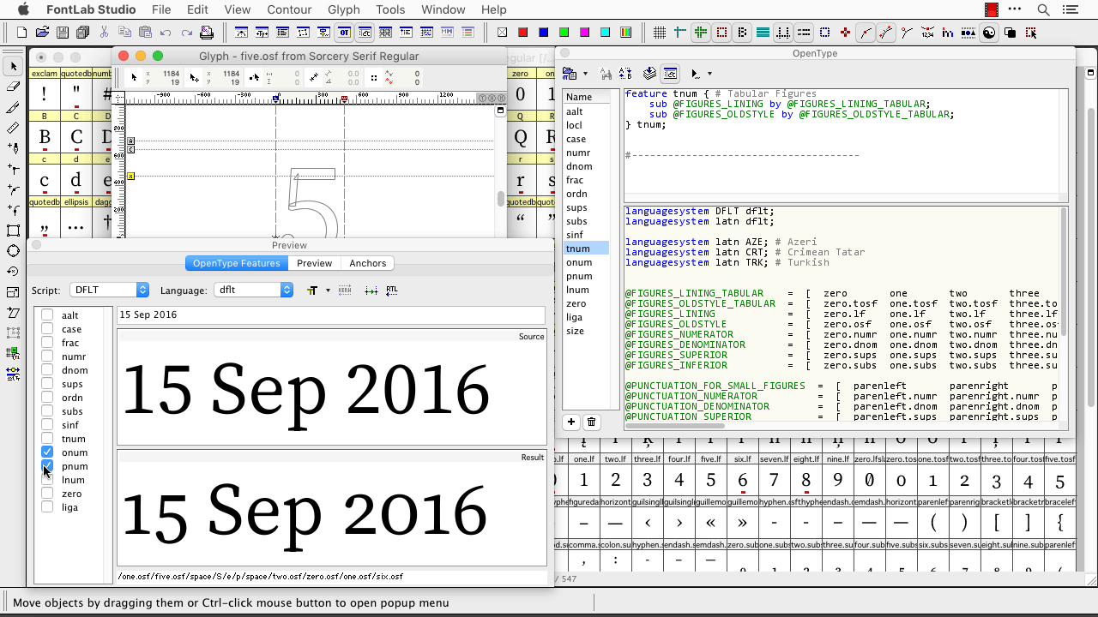Click the Open folder icon
Viewport: 1098px width, 617px height.
tap(42, 33)
